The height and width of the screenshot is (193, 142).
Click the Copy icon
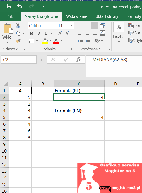(x=18, y=33)
